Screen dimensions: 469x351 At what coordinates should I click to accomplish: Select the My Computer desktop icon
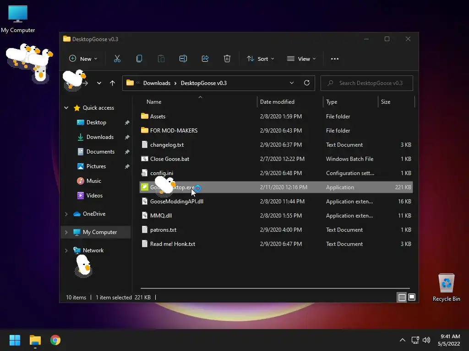18,19
